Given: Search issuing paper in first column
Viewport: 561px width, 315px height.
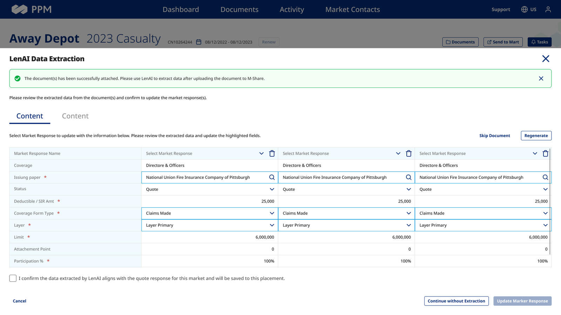Looking at the screenshot, I should 272,177.
